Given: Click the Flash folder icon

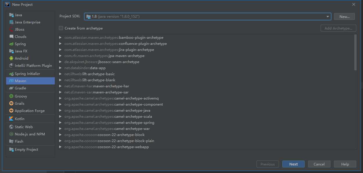Looking at the screenshot, I should click(x=11, y=141).
